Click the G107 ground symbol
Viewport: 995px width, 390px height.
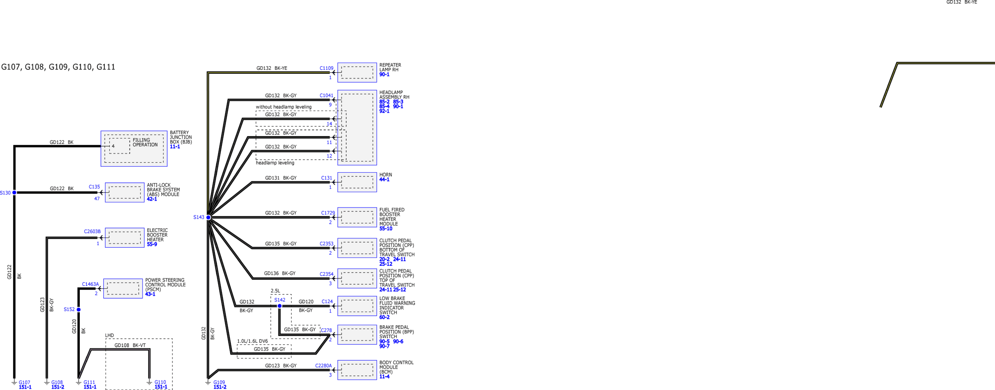click(x=14, y=383)
